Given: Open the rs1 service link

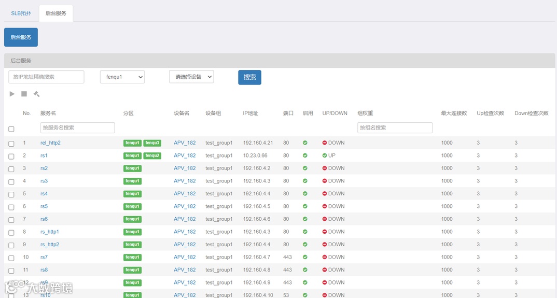Looking at the screenshot, I should [x=44, y=155].
